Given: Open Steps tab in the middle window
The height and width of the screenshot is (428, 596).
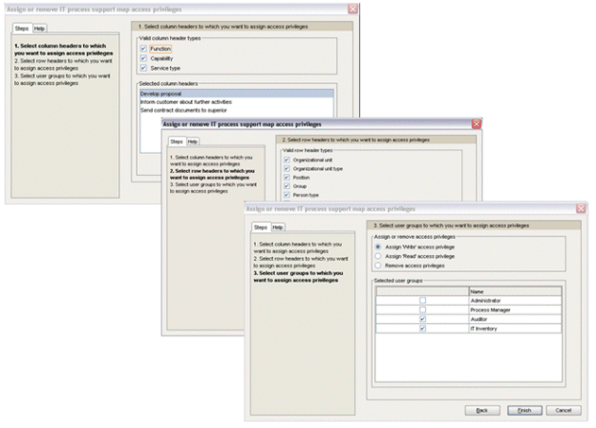Looking at the screenshot, I should [177, 141].
